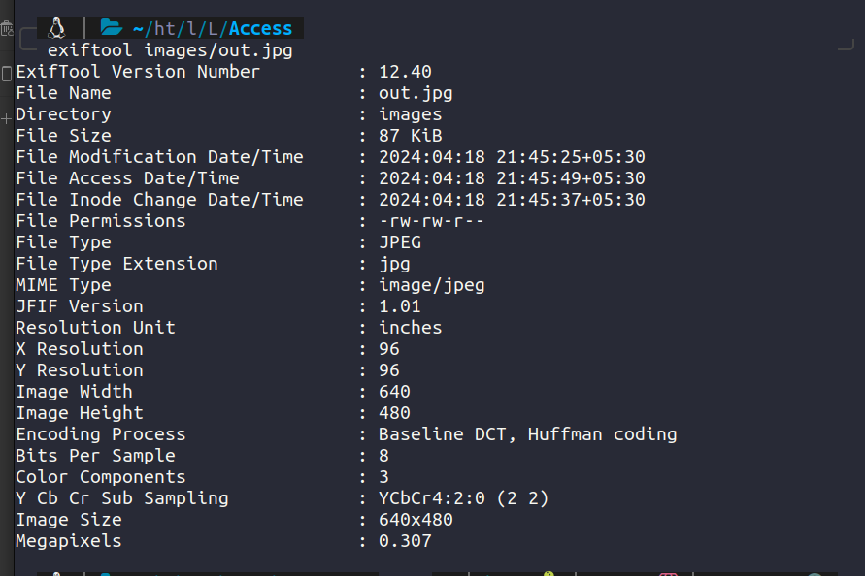Click the exiftool images/out.jpg command line

(170, 50)
